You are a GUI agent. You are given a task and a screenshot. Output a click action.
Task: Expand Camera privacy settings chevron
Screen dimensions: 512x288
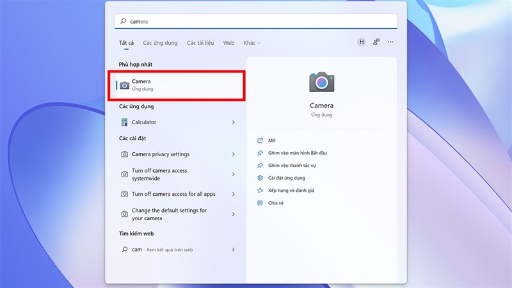coord(234,154)
